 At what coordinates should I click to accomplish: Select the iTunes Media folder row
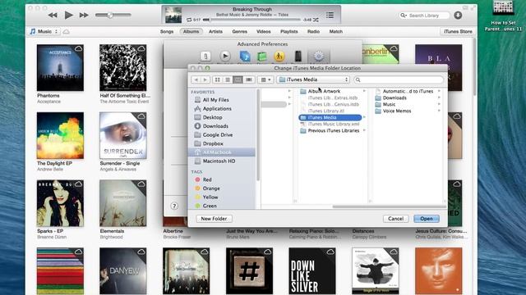point(330,117)
